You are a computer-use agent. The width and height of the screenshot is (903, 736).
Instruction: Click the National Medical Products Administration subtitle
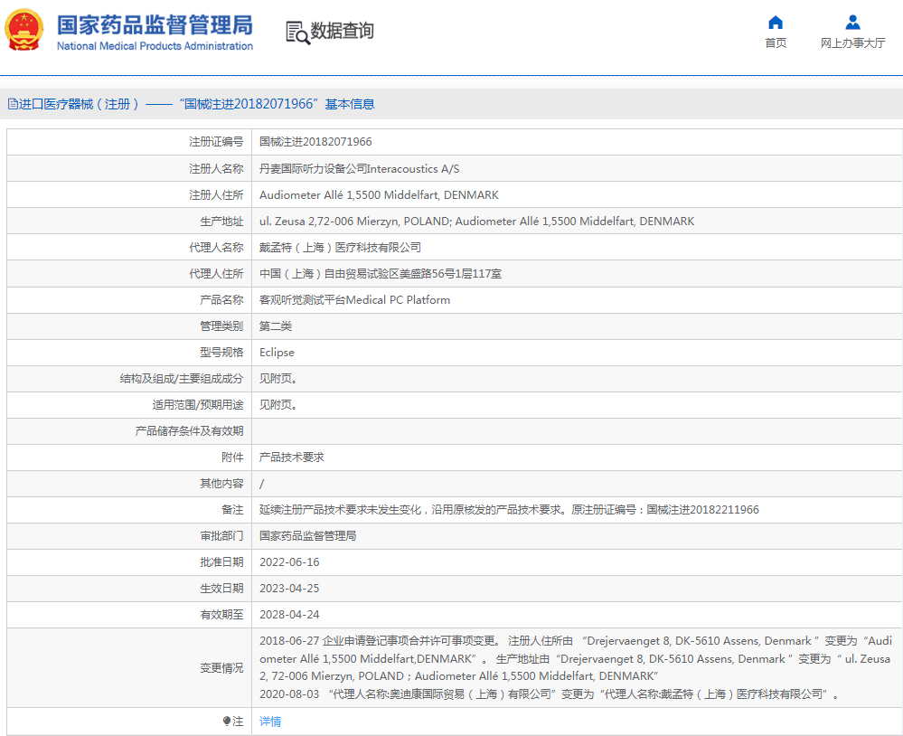155,46
